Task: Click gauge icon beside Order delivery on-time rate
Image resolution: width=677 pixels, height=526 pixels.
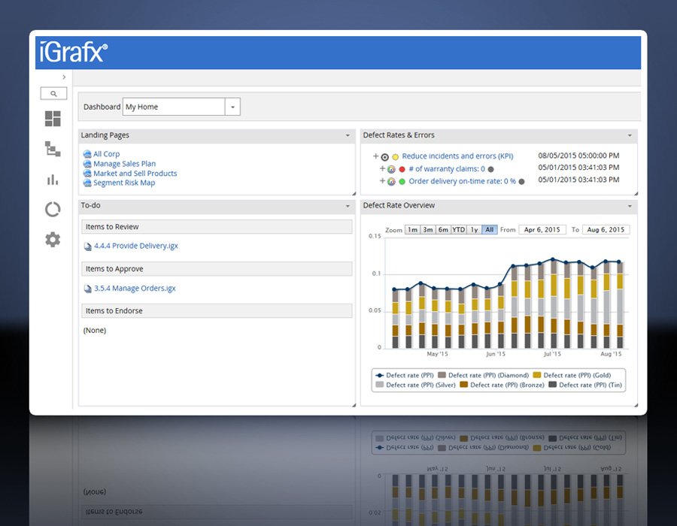Action: [391, 182]
